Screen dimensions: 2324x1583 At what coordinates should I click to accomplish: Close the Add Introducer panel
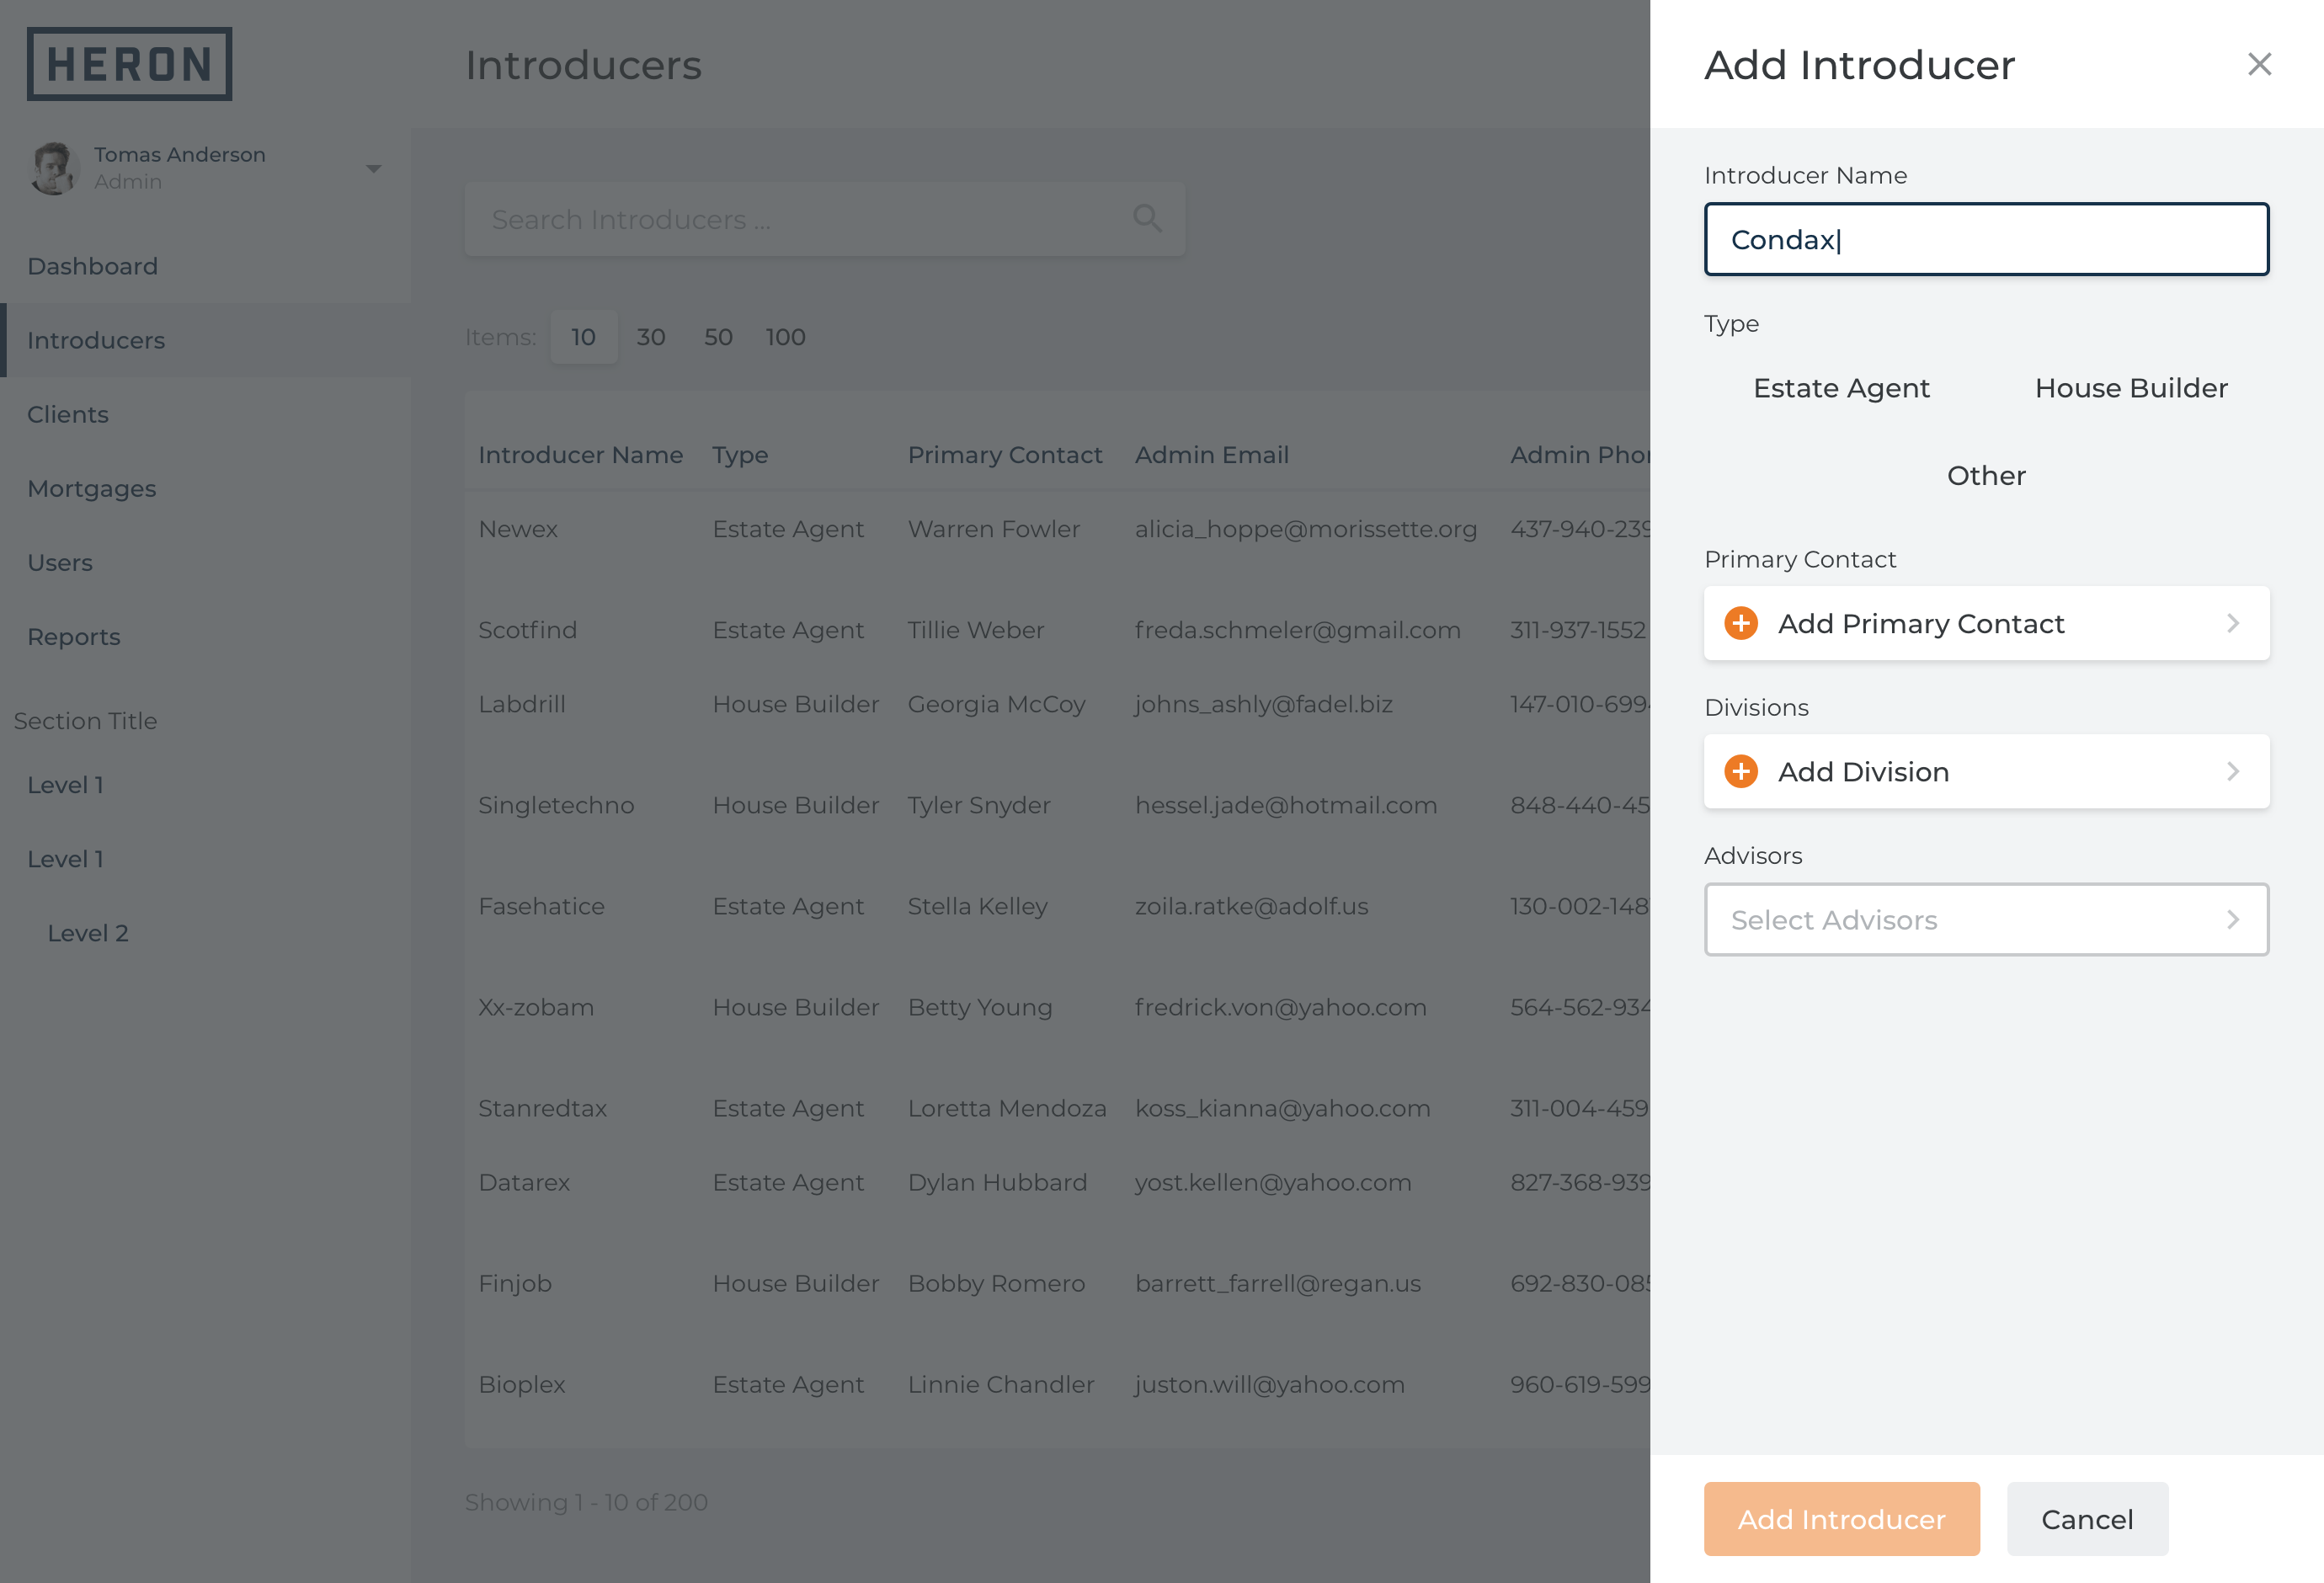[x=2259, y=64]
